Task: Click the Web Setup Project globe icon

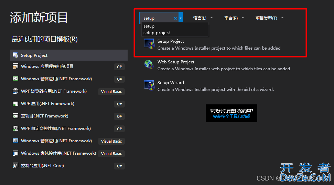Action: (x=149, y=64)
